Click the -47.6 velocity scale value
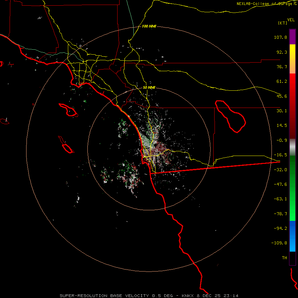 point(280,184)
